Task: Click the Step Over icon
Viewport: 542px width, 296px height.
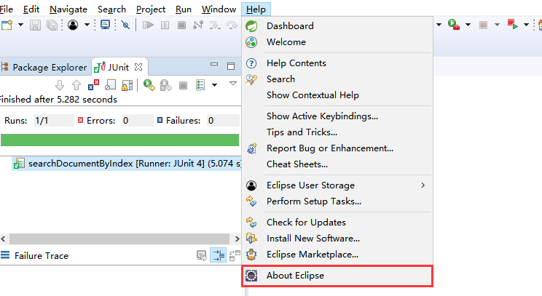Action: [x=232, y=25]
